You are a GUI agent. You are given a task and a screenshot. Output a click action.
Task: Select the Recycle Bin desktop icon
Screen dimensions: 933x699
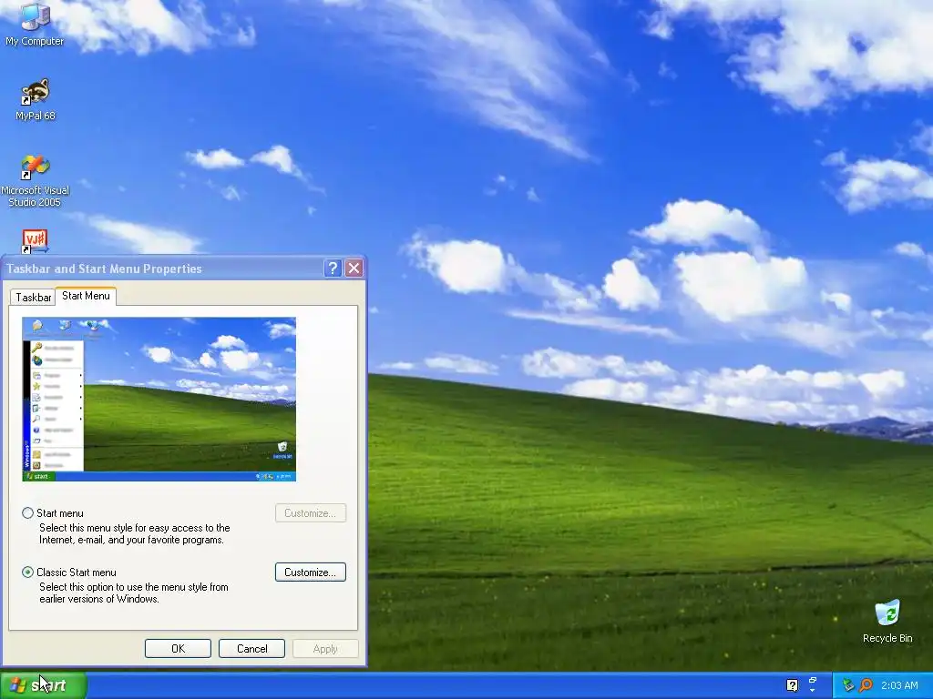coord(887,622)
